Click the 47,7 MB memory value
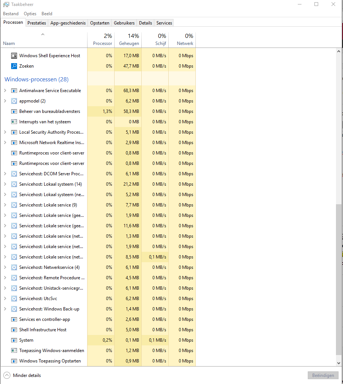This screenshot has width=343, height=384. click(131, 66)
